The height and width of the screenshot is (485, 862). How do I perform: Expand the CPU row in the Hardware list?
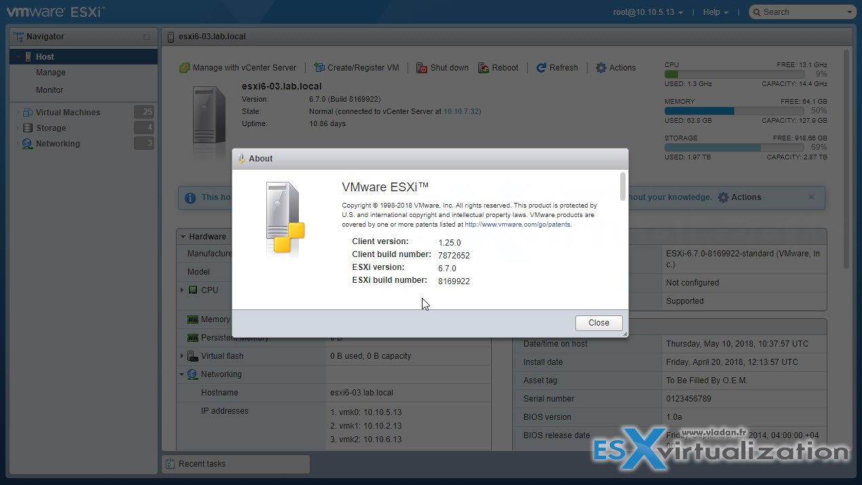(x=182, y=290)
